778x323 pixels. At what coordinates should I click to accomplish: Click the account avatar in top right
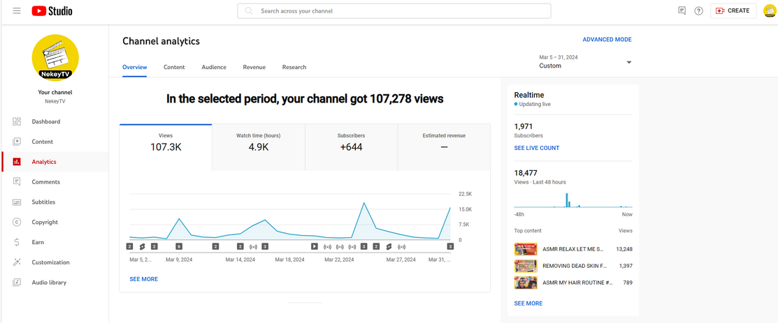coord(769,11)
